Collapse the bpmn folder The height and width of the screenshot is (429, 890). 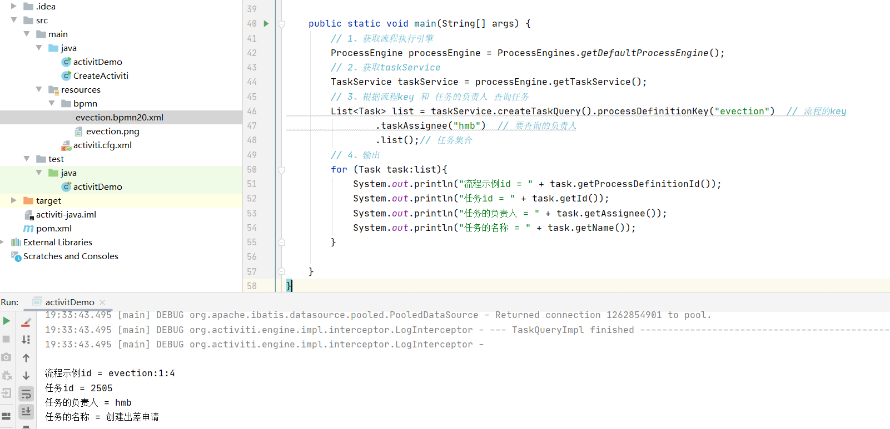[52, 103]
